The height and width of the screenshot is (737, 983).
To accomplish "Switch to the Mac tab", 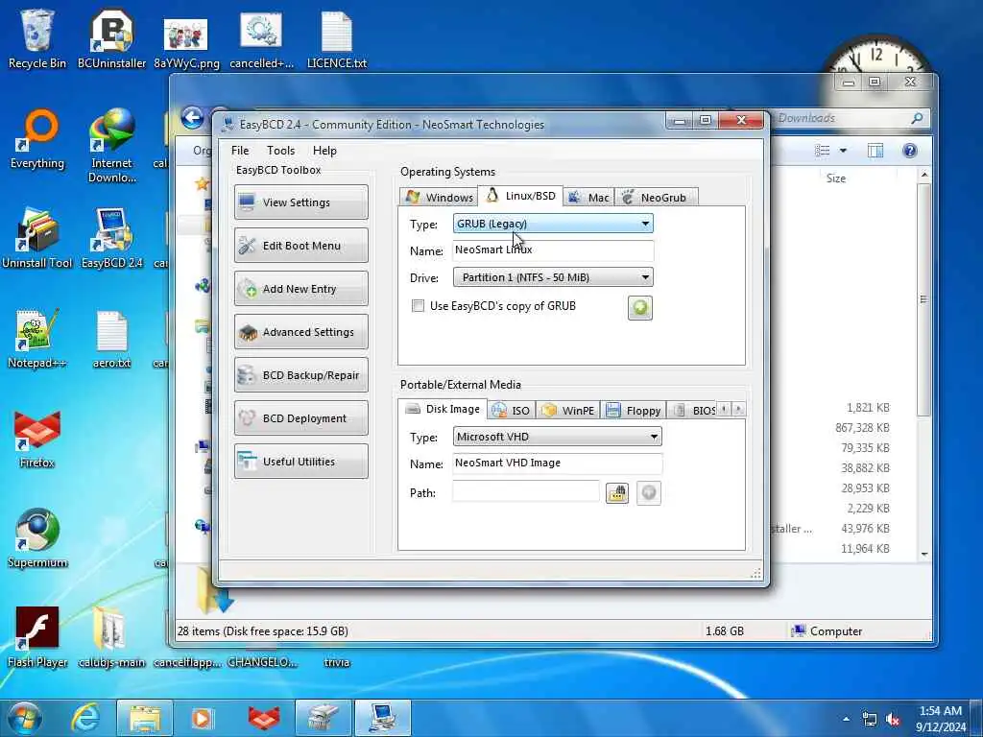I will click(588, 198).
